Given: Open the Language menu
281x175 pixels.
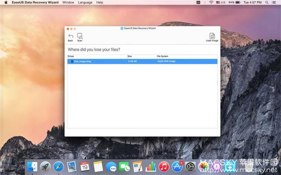Looking at the screenshot, I should click(x=85, y=2).
